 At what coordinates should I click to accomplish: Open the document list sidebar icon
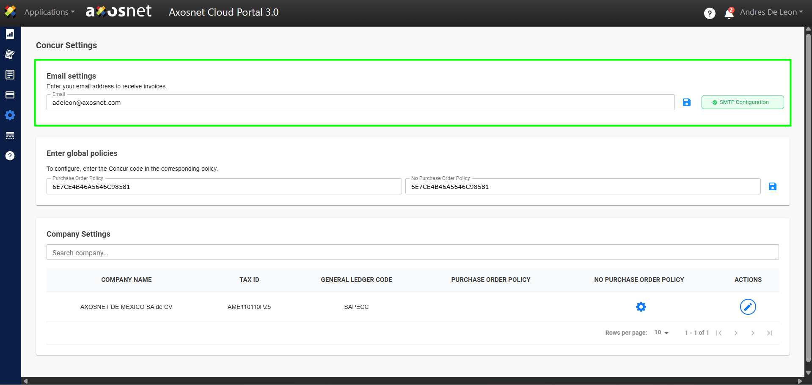tap(10, 75)
